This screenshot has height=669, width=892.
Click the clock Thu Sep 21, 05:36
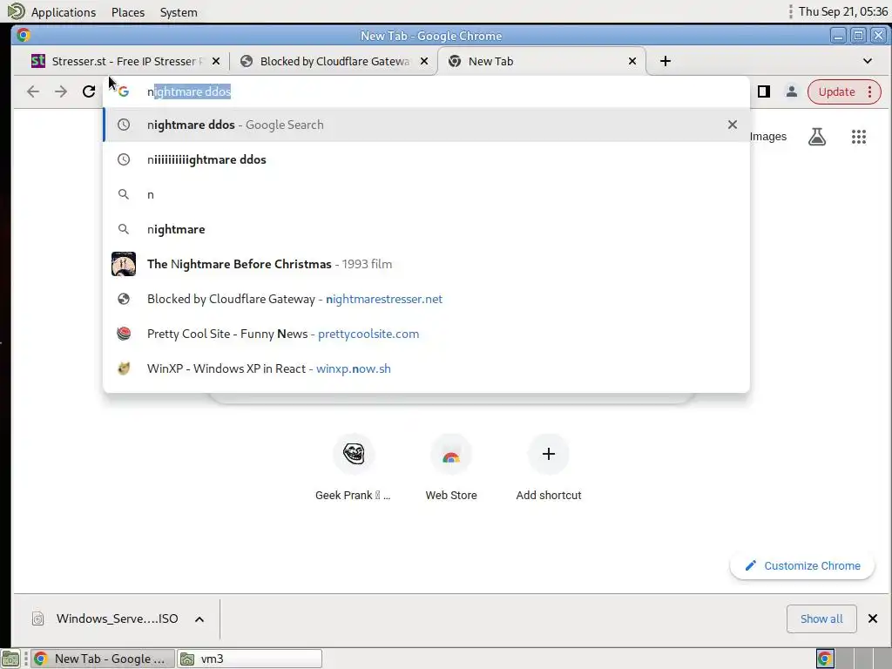[x=842, y=12]
